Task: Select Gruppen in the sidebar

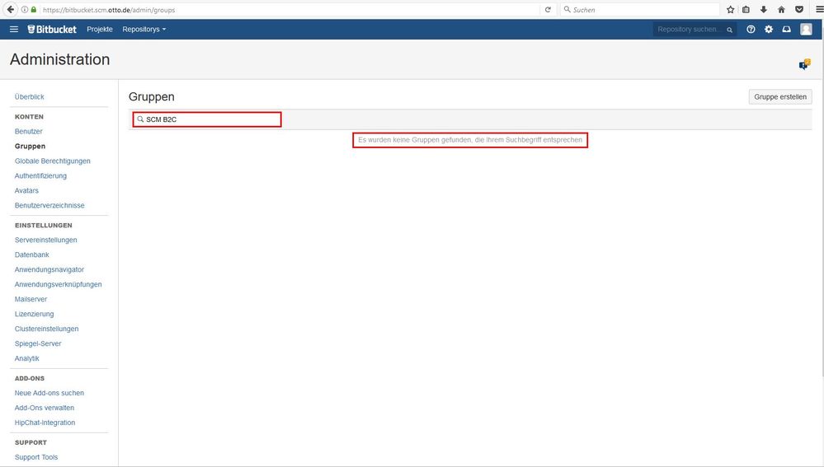Action: point(30,147)
